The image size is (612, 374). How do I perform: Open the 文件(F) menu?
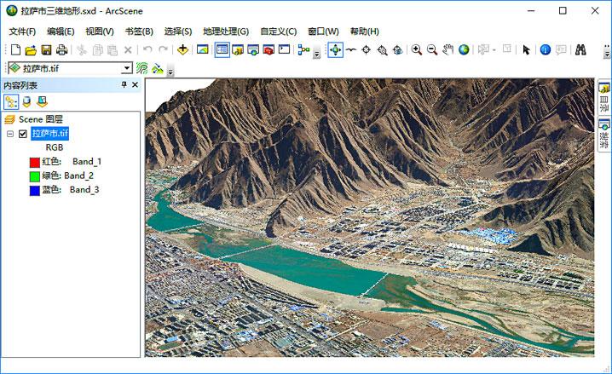22,32
